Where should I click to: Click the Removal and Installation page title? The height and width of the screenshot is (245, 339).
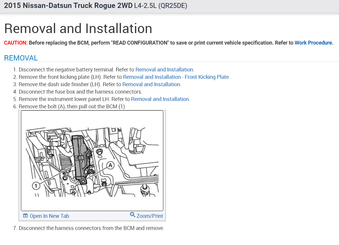(x=78, y=29)
